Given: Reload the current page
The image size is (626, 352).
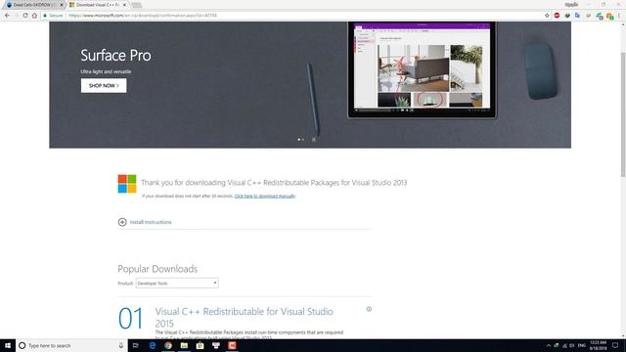Looking at the screenshot, I should coord(25,16).
